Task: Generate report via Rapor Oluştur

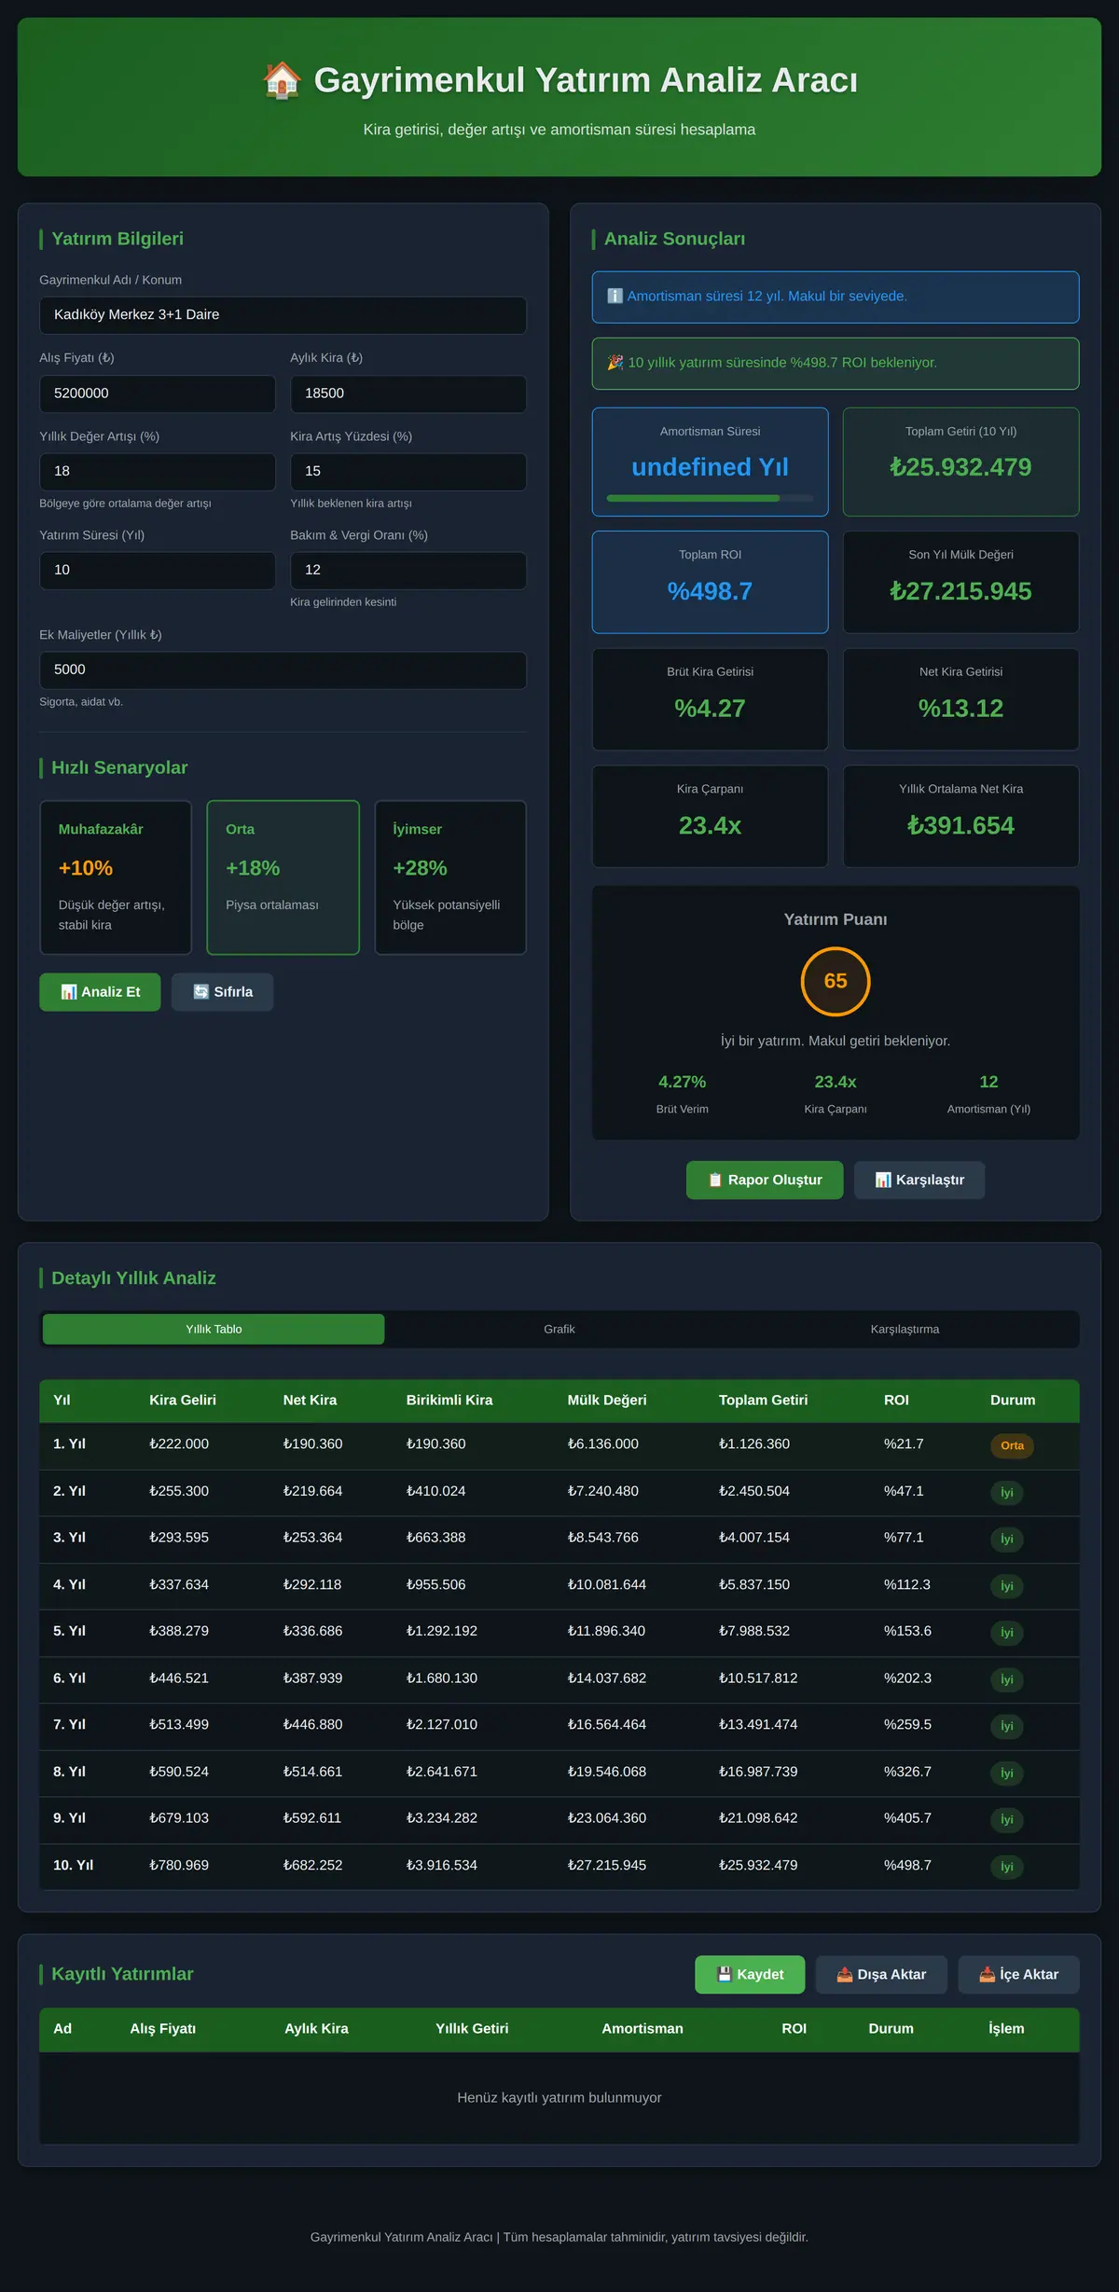Action: pos(765,1180)
